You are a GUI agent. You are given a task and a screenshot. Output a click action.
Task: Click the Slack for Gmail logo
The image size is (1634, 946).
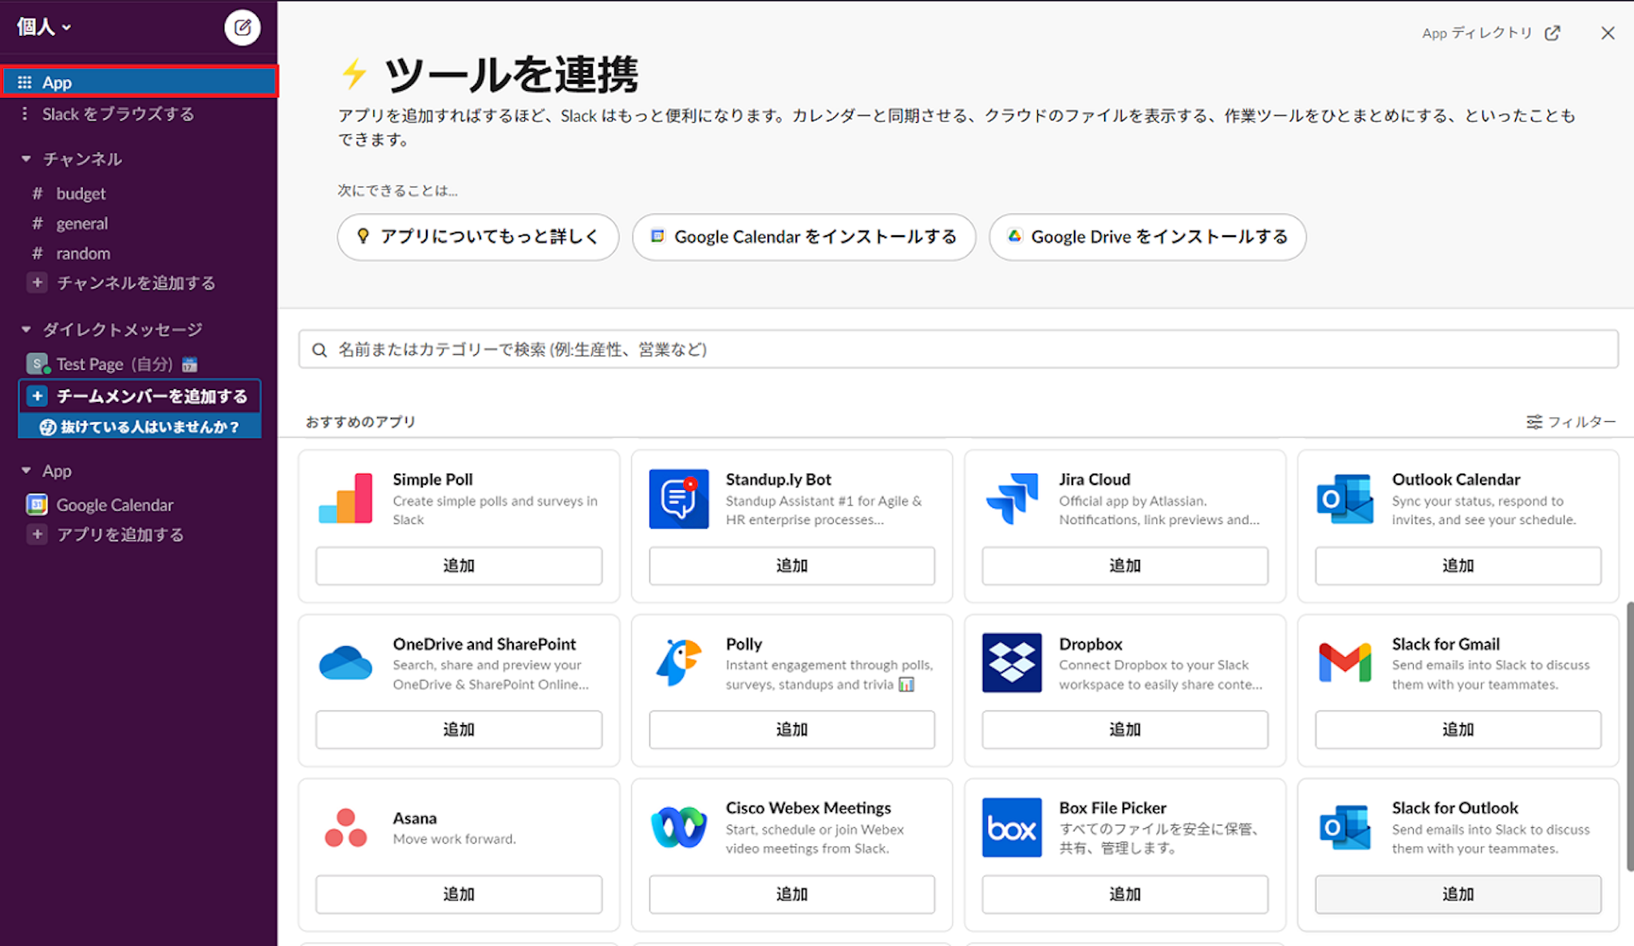pyautogui.click(x=1344, y=663)
